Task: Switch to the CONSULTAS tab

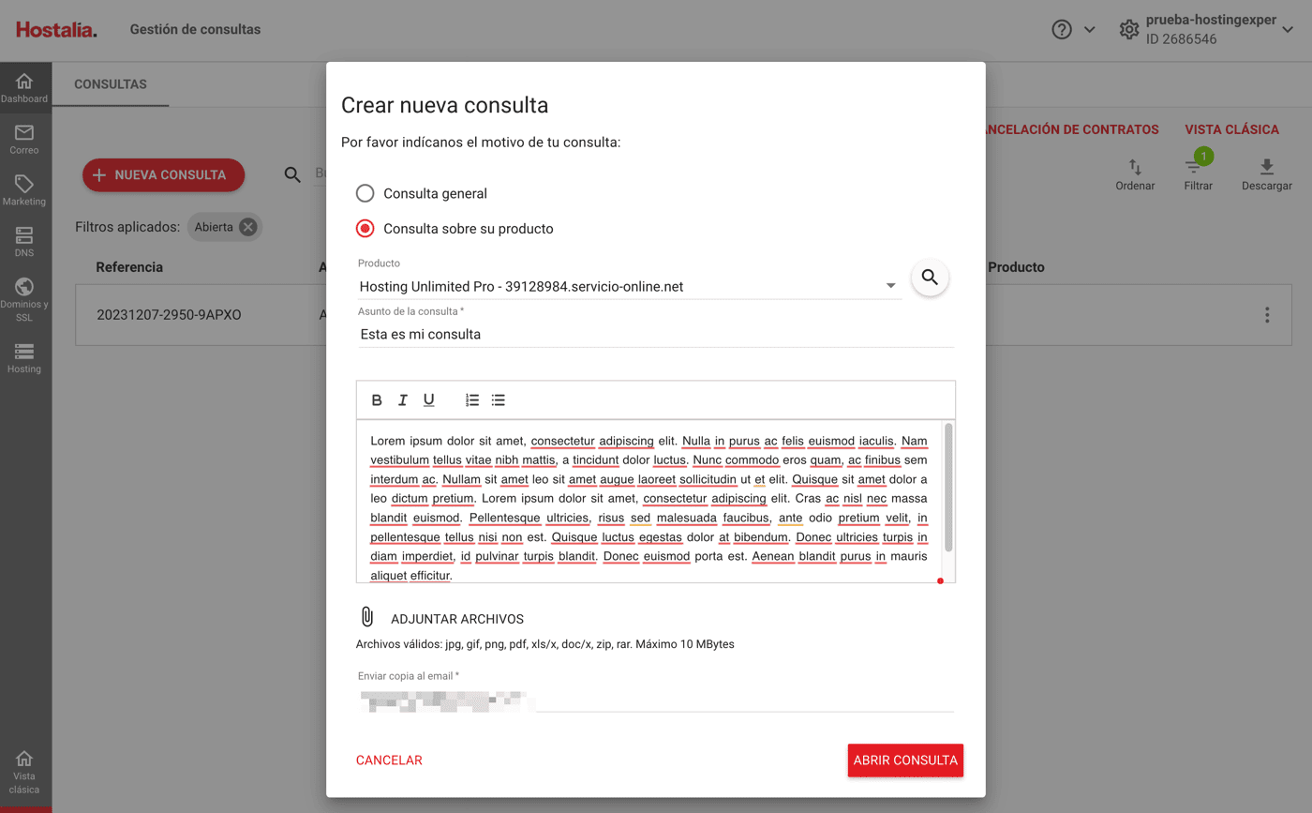Action: (x=111, y=84)
